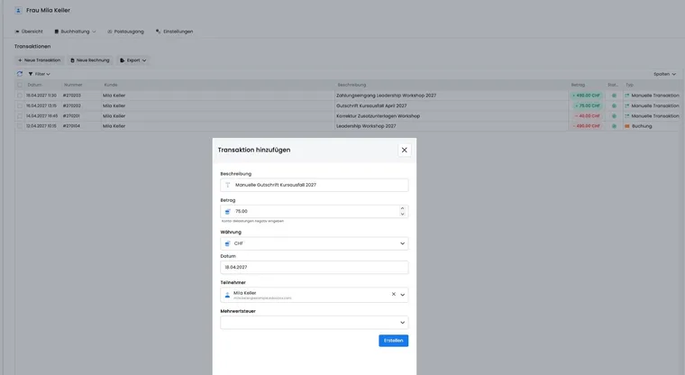Expand the Teilnehmer dropdown chevron
Screen dimensions: 685x375
tap(402, 295)
